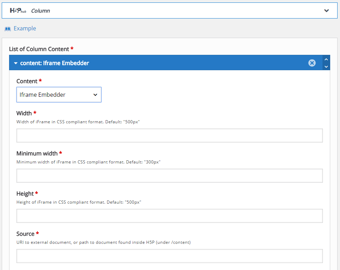Click the chevron inside the Content combo box
Viewport: 340px width, 270px height.
click(95, 94)
